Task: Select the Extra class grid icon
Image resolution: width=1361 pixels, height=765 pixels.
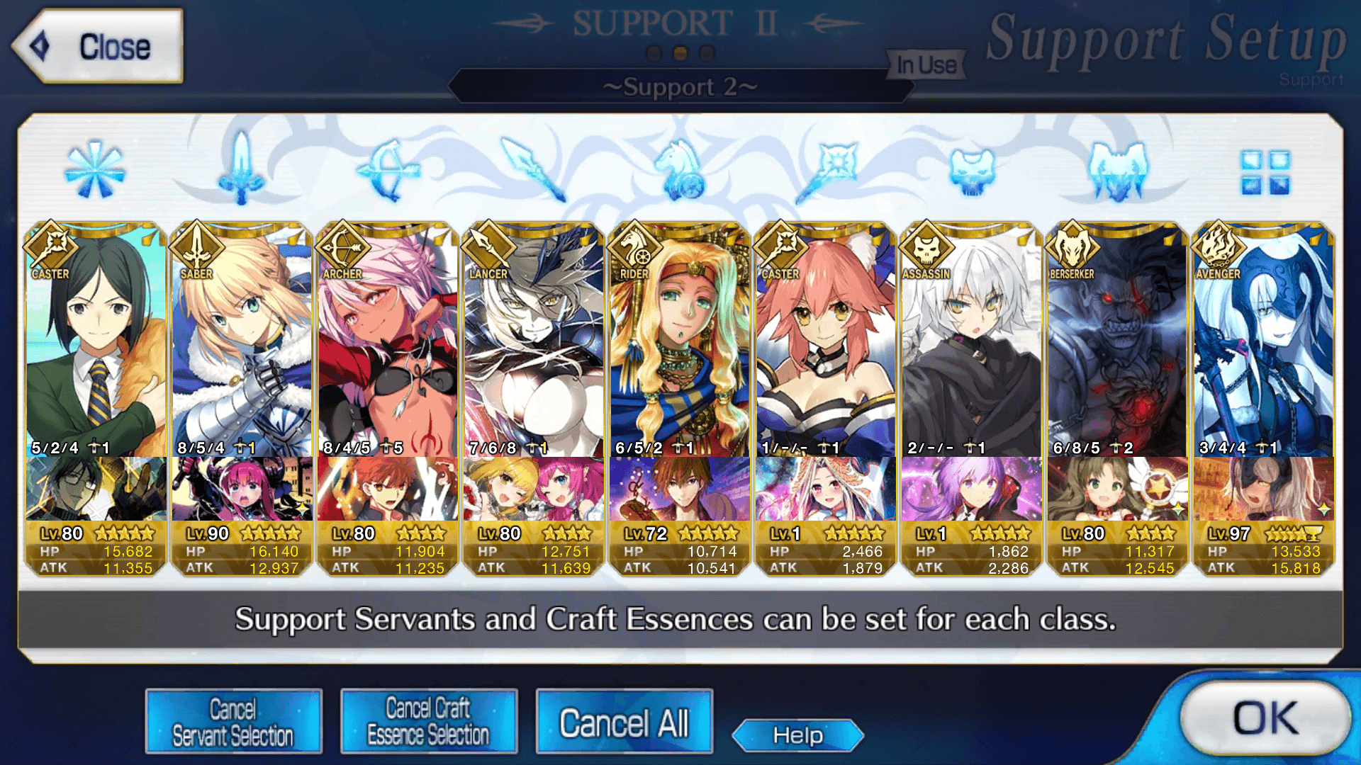Action: (1265, 172)
